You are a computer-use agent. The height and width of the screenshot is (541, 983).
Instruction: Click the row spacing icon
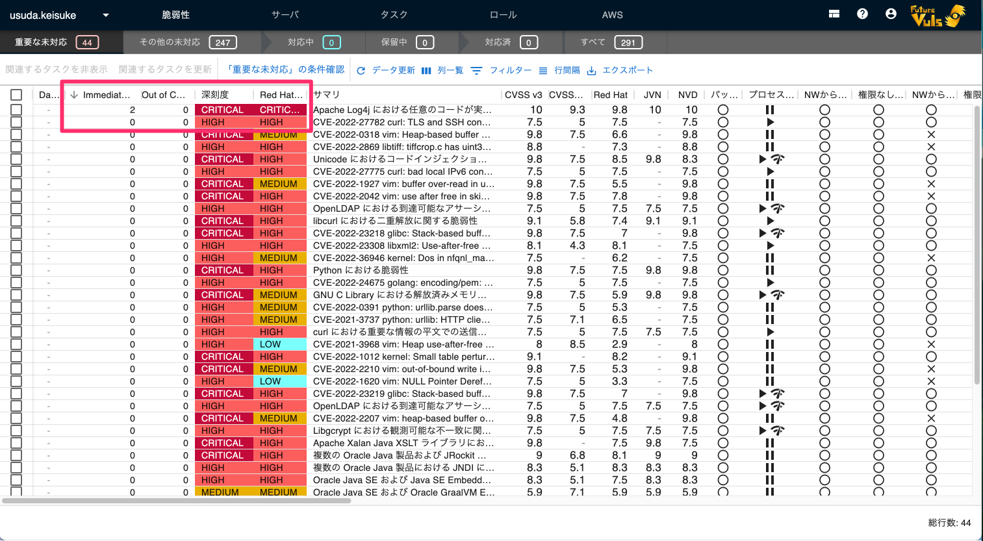click(543, 71)
